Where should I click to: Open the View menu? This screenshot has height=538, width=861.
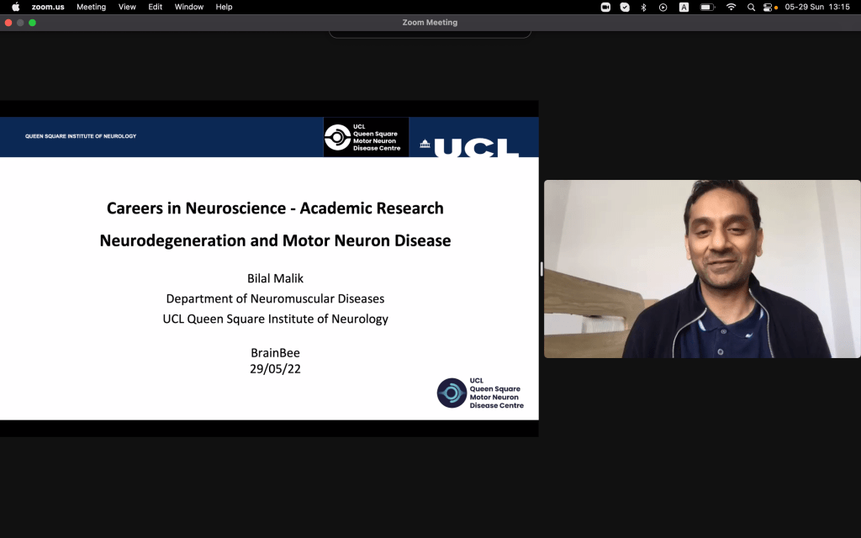click(127, 7)
